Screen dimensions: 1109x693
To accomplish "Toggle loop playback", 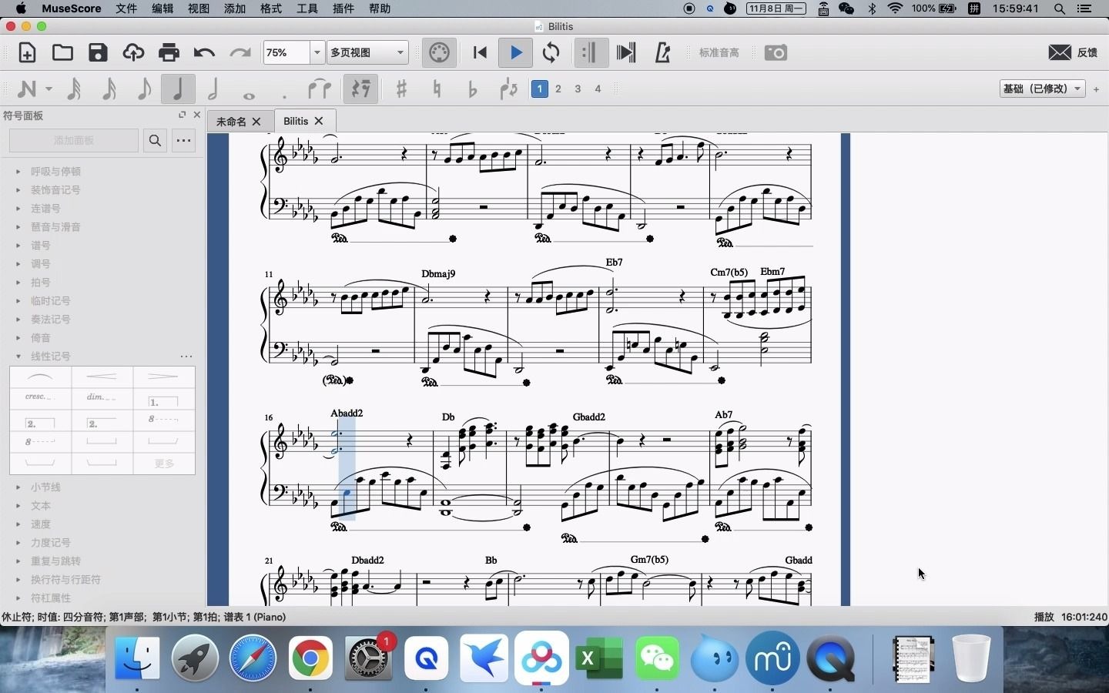I will (x=551, y=52).
